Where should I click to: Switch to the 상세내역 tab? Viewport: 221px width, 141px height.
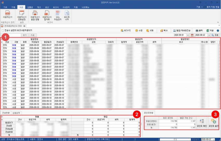16,113
